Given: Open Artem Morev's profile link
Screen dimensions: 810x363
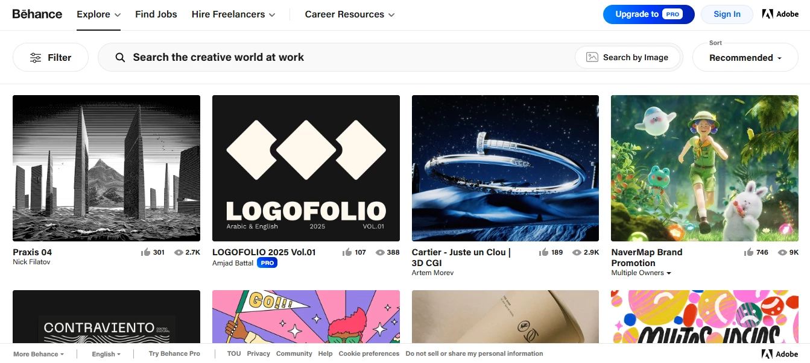Looking at the screenshot, I should coord(432,273).
